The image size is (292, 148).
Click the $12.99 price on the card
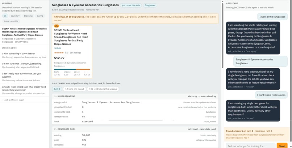[x=59, y=58]
